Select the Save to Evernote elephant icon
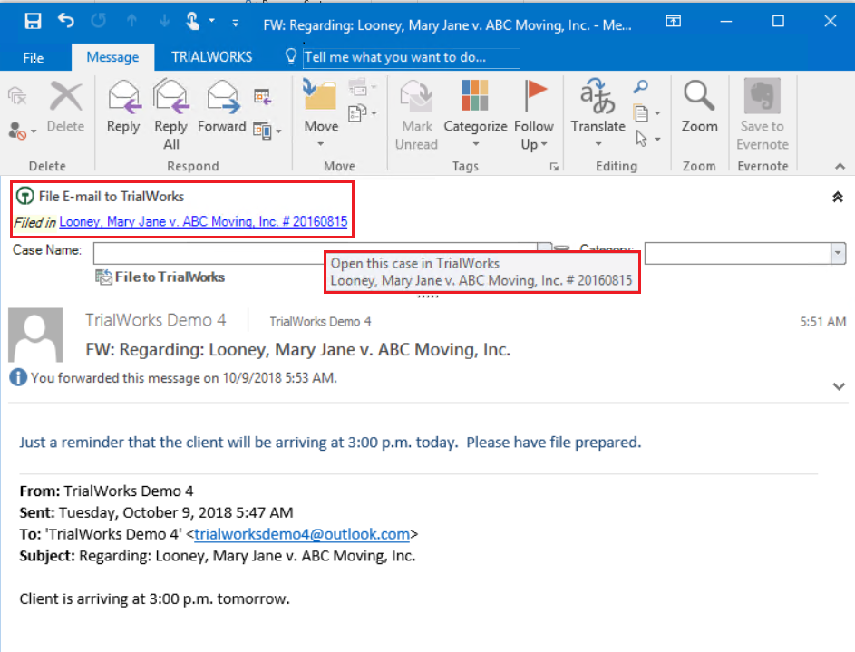The width and height of the screenshot is (855, 652). point(762,100)
